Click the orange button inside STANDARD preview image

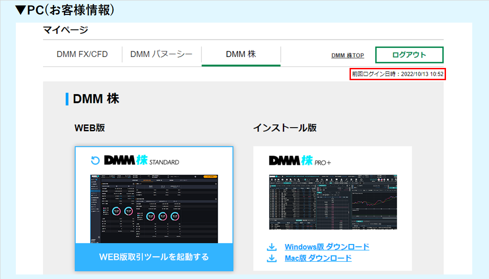(x=211, y=176)
